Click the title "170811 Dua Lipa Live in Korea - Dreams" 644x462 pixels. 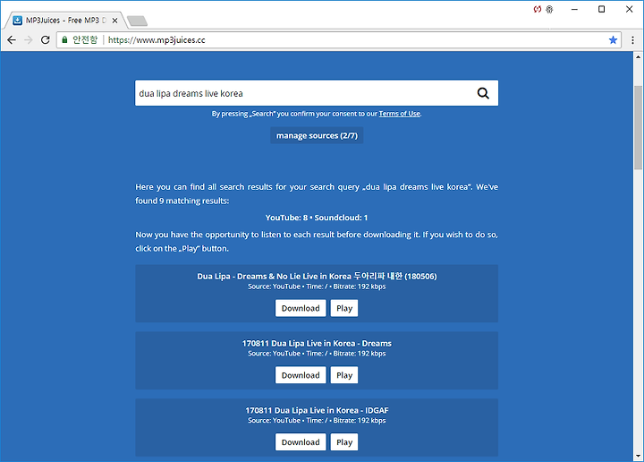(x=317, y=343)
